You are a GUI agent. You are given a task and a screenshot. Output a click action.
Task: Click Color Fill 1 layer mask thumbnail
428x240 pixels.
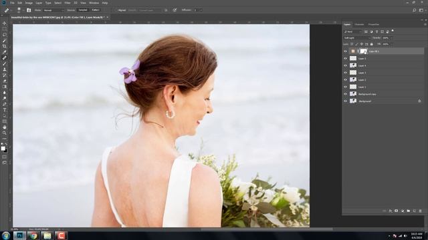click(364, 51)
